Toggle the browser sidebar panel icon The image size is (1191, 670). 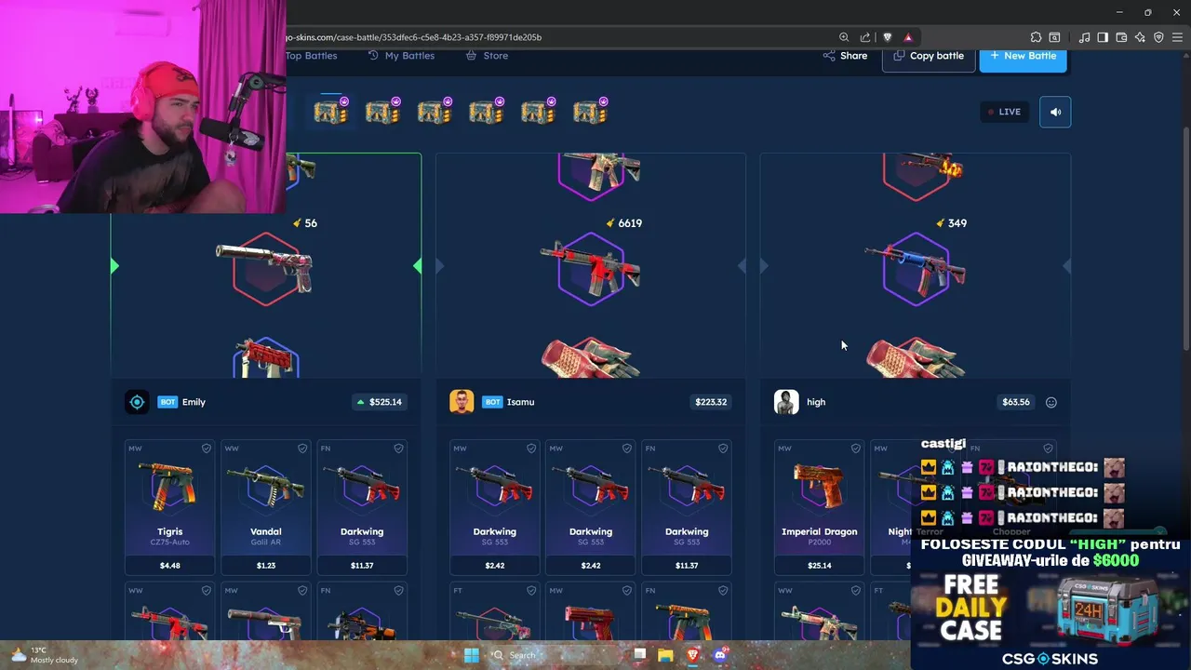[x=1103, y=37]
